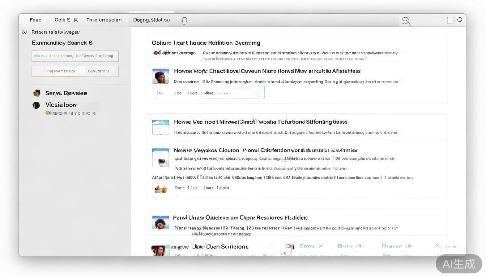Open the Parwl Utras post thumbnail

pos(161,223)
